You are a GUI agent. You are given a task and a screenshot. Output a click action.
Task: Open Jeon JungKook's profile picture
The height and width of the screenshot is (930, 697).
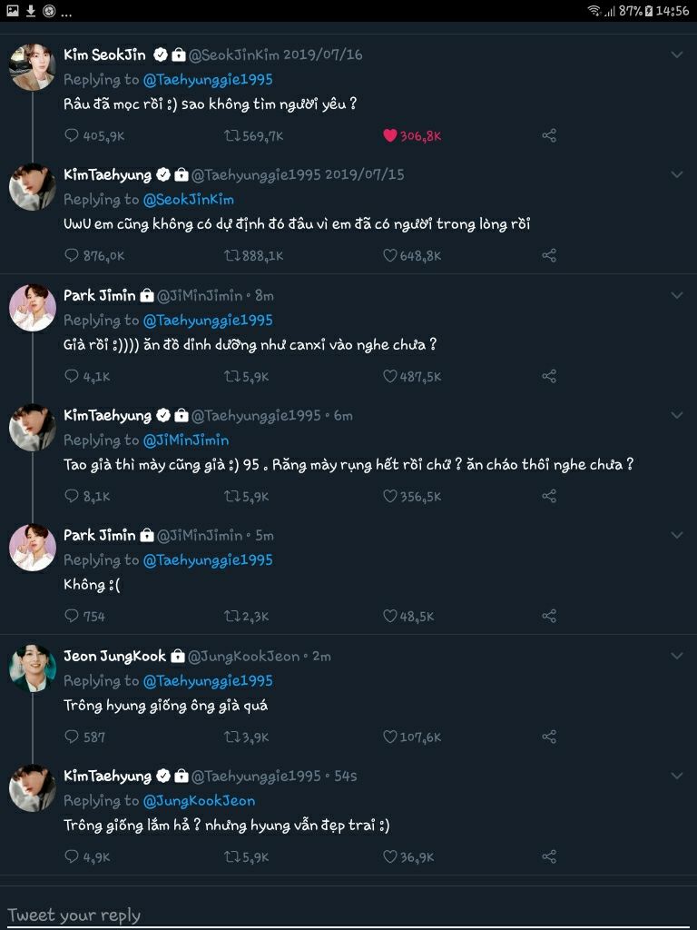[32, 668]
